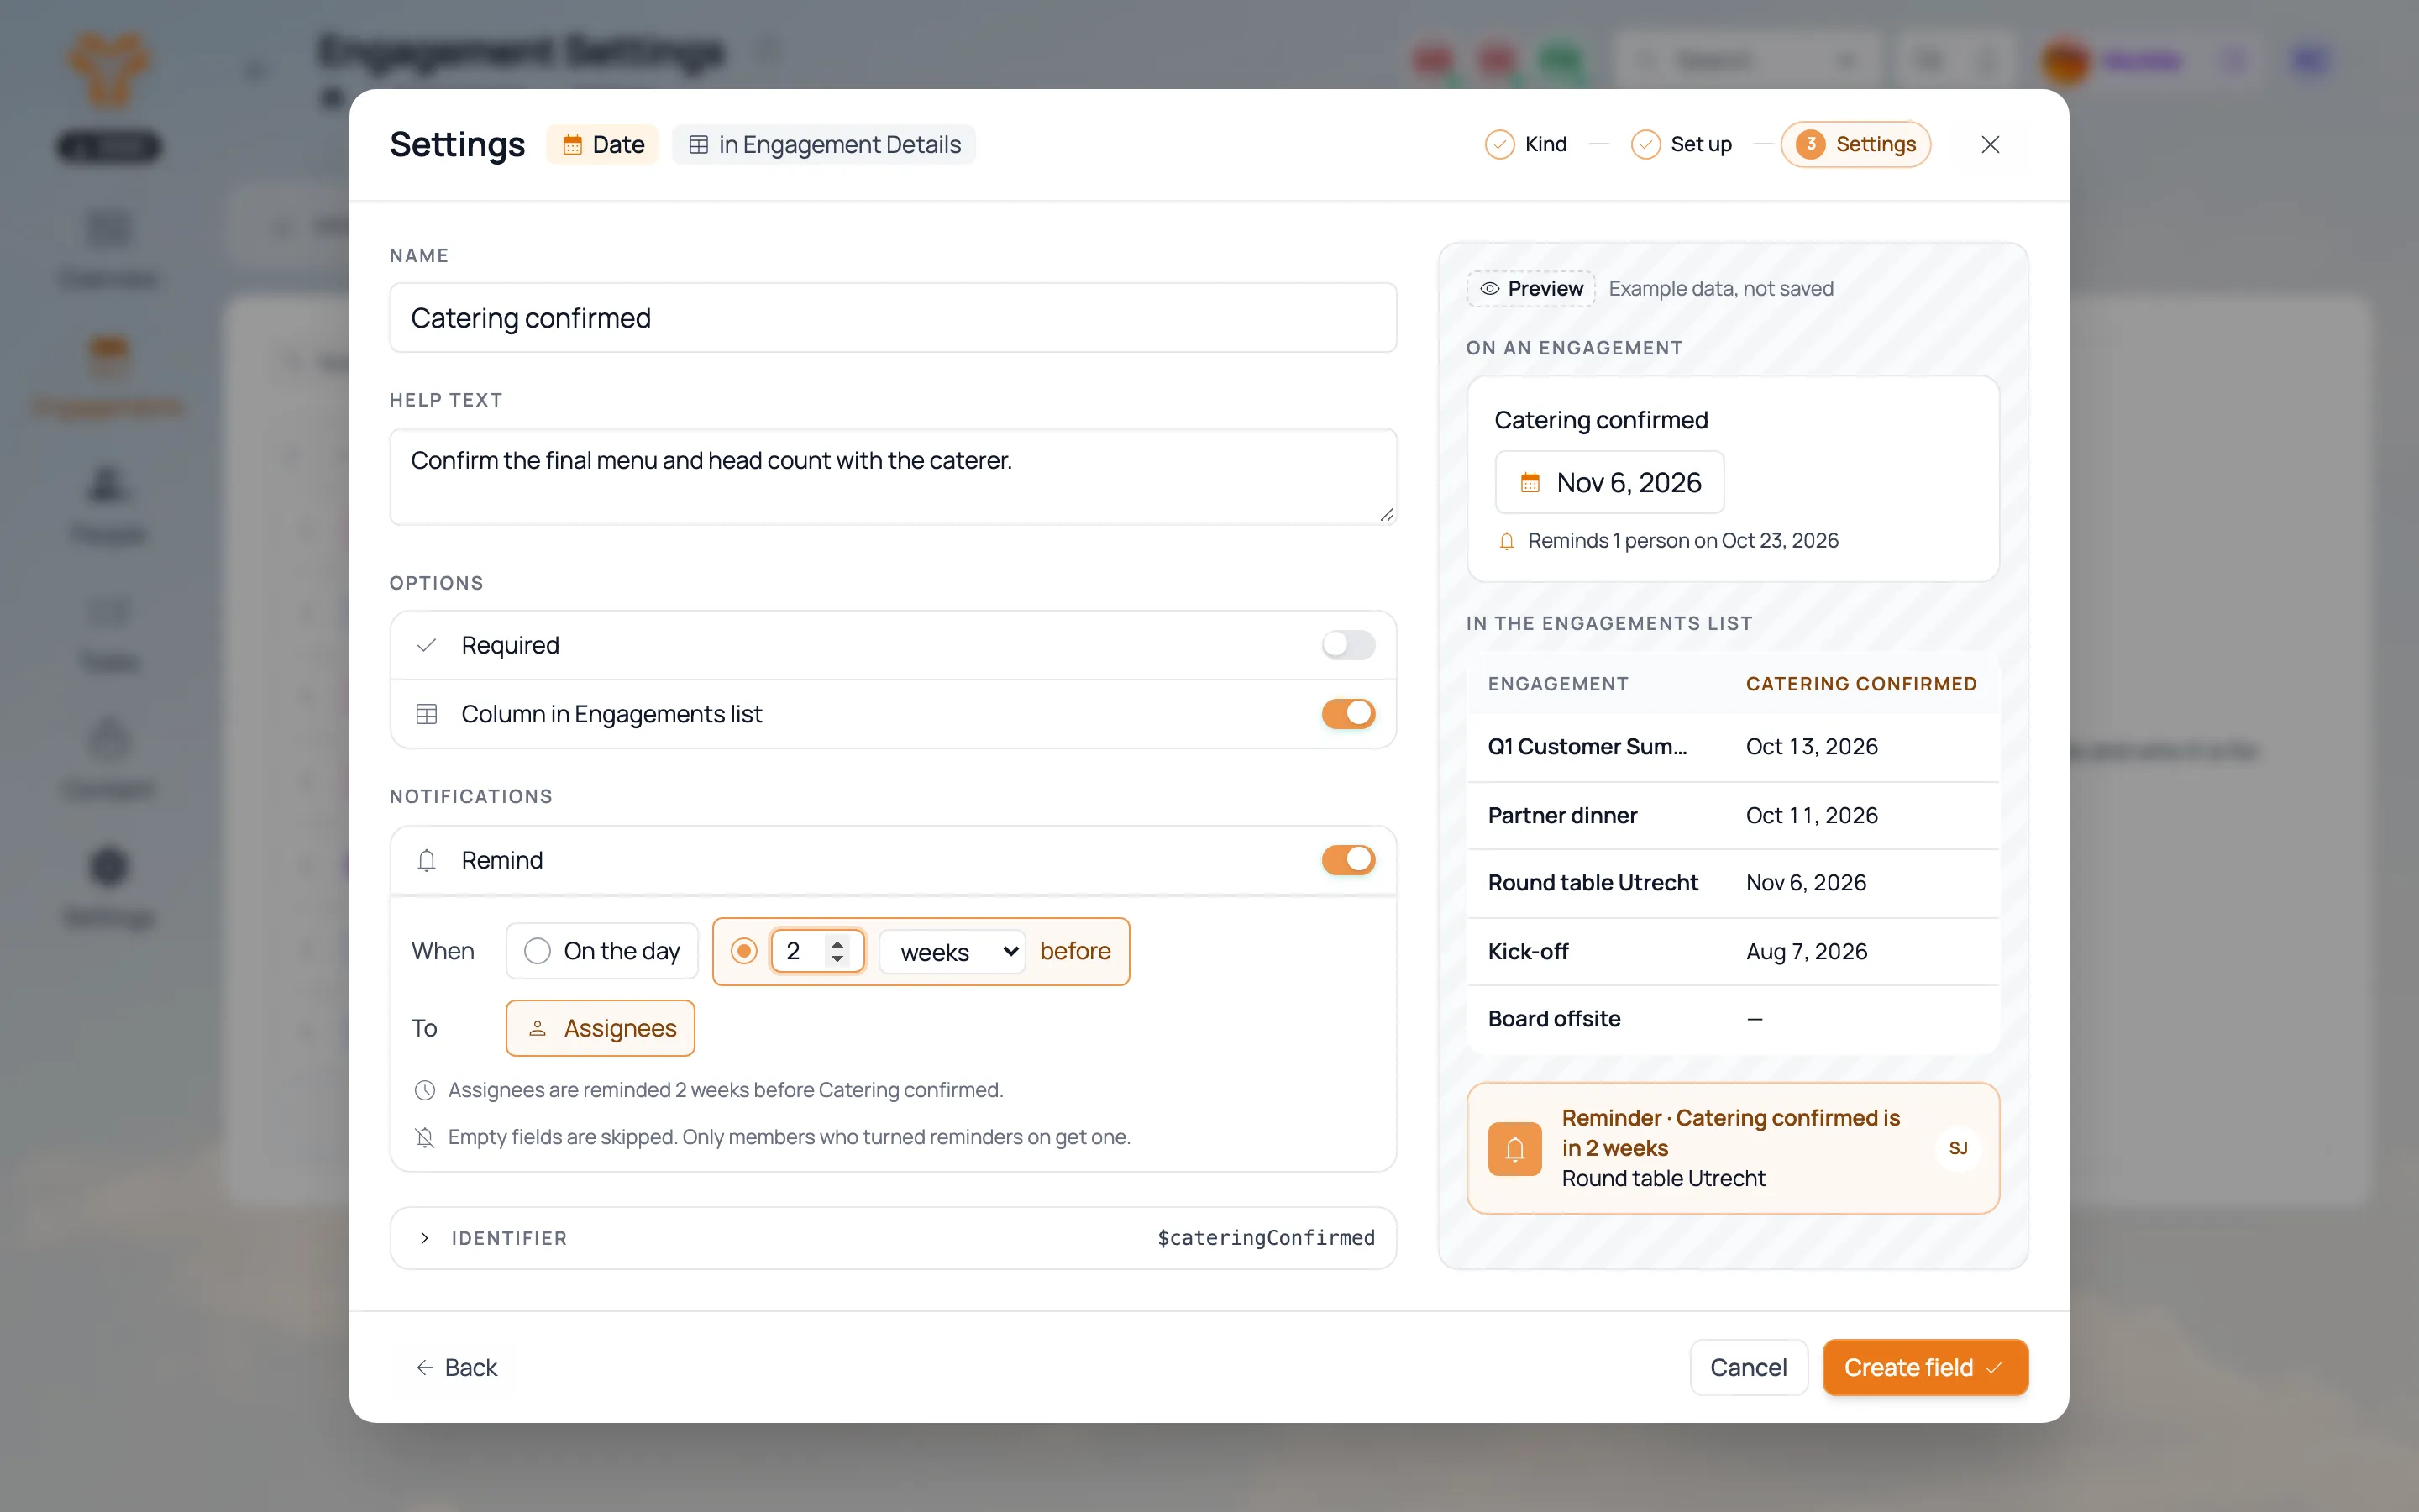Click the $cateringConfirmed identifier text
The height and width of the screenshot is (1512, 2419).
click(1266, 1238)
